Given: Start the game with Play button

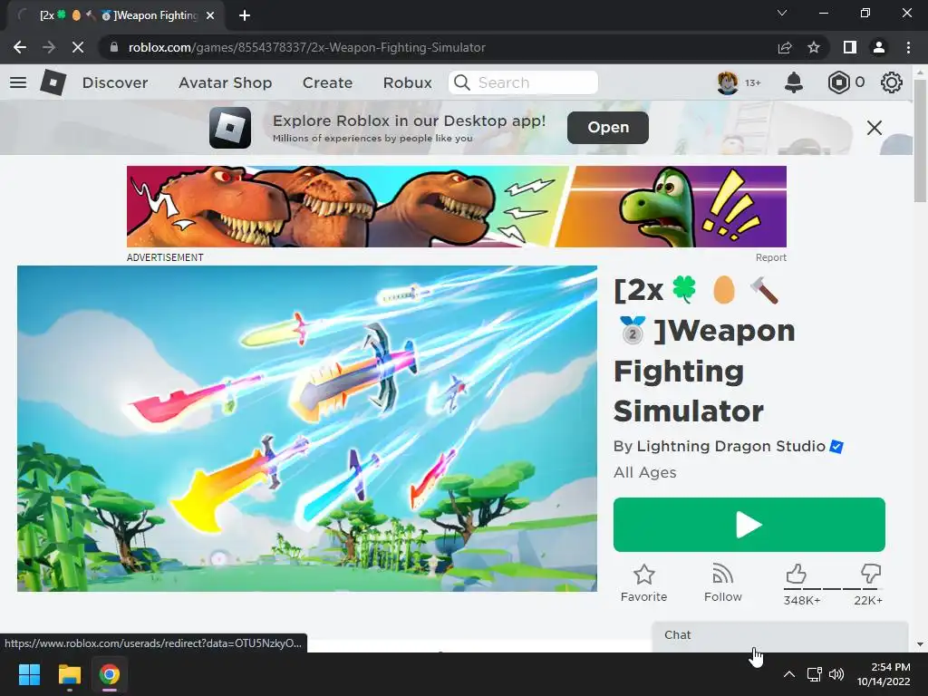Looking at the screenshot, I should click(749, 525).
